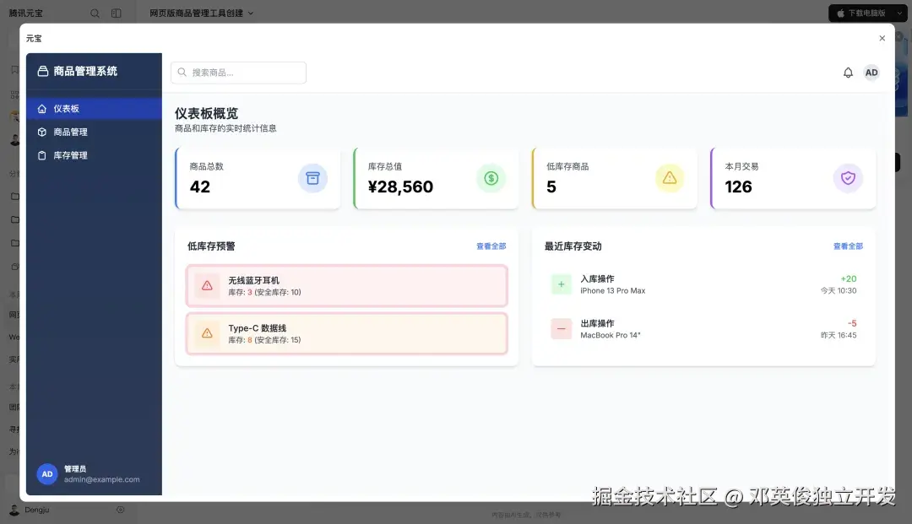The image size is (912, 524).
Task: Click the dollar icon on 库存总值 card
Action: 491,178
